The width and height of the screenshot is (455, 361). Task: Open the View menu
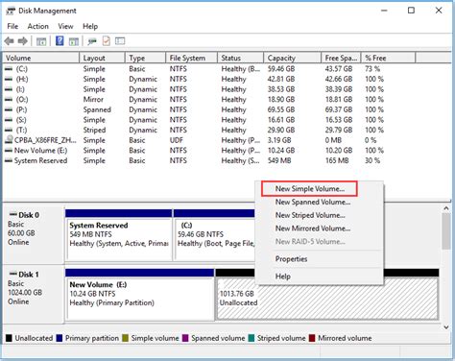pyautogui.click(x=65, y=26)
